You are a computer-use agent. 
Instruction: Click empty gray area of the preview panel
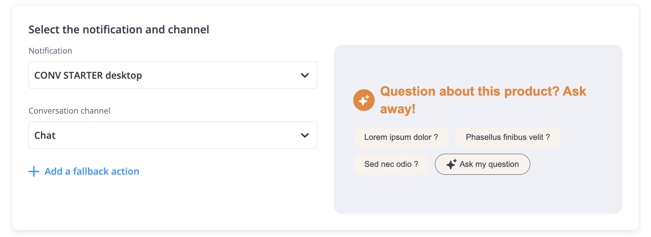(x=476, y=195)
